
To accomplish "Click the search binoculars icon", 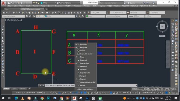I will [125, 3].
